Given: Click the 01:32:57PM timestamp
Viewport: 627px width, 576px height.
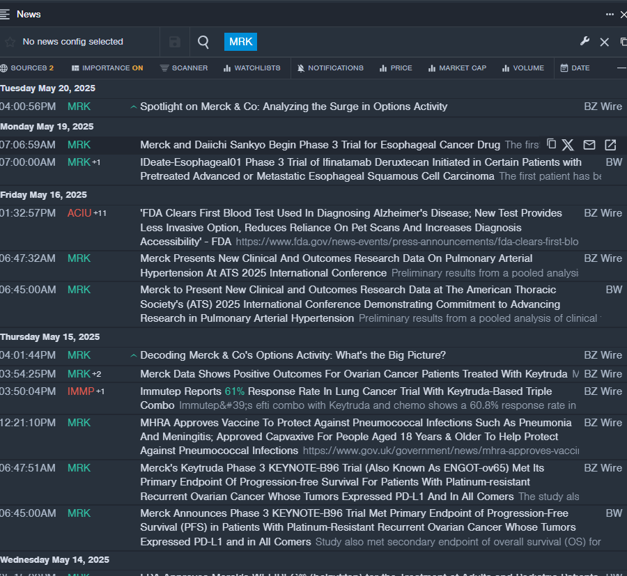Looking at the screenshot, I should click(x=28, y=213).
